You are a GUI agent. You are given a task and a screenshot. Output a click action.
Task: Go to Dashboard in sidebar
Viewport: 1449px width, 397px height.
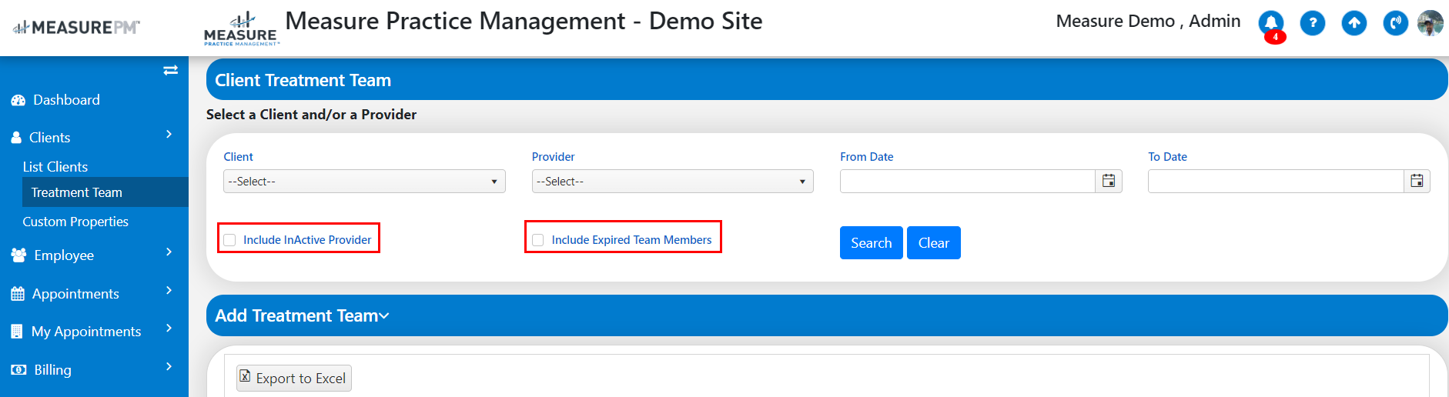(x=66, y=100)
